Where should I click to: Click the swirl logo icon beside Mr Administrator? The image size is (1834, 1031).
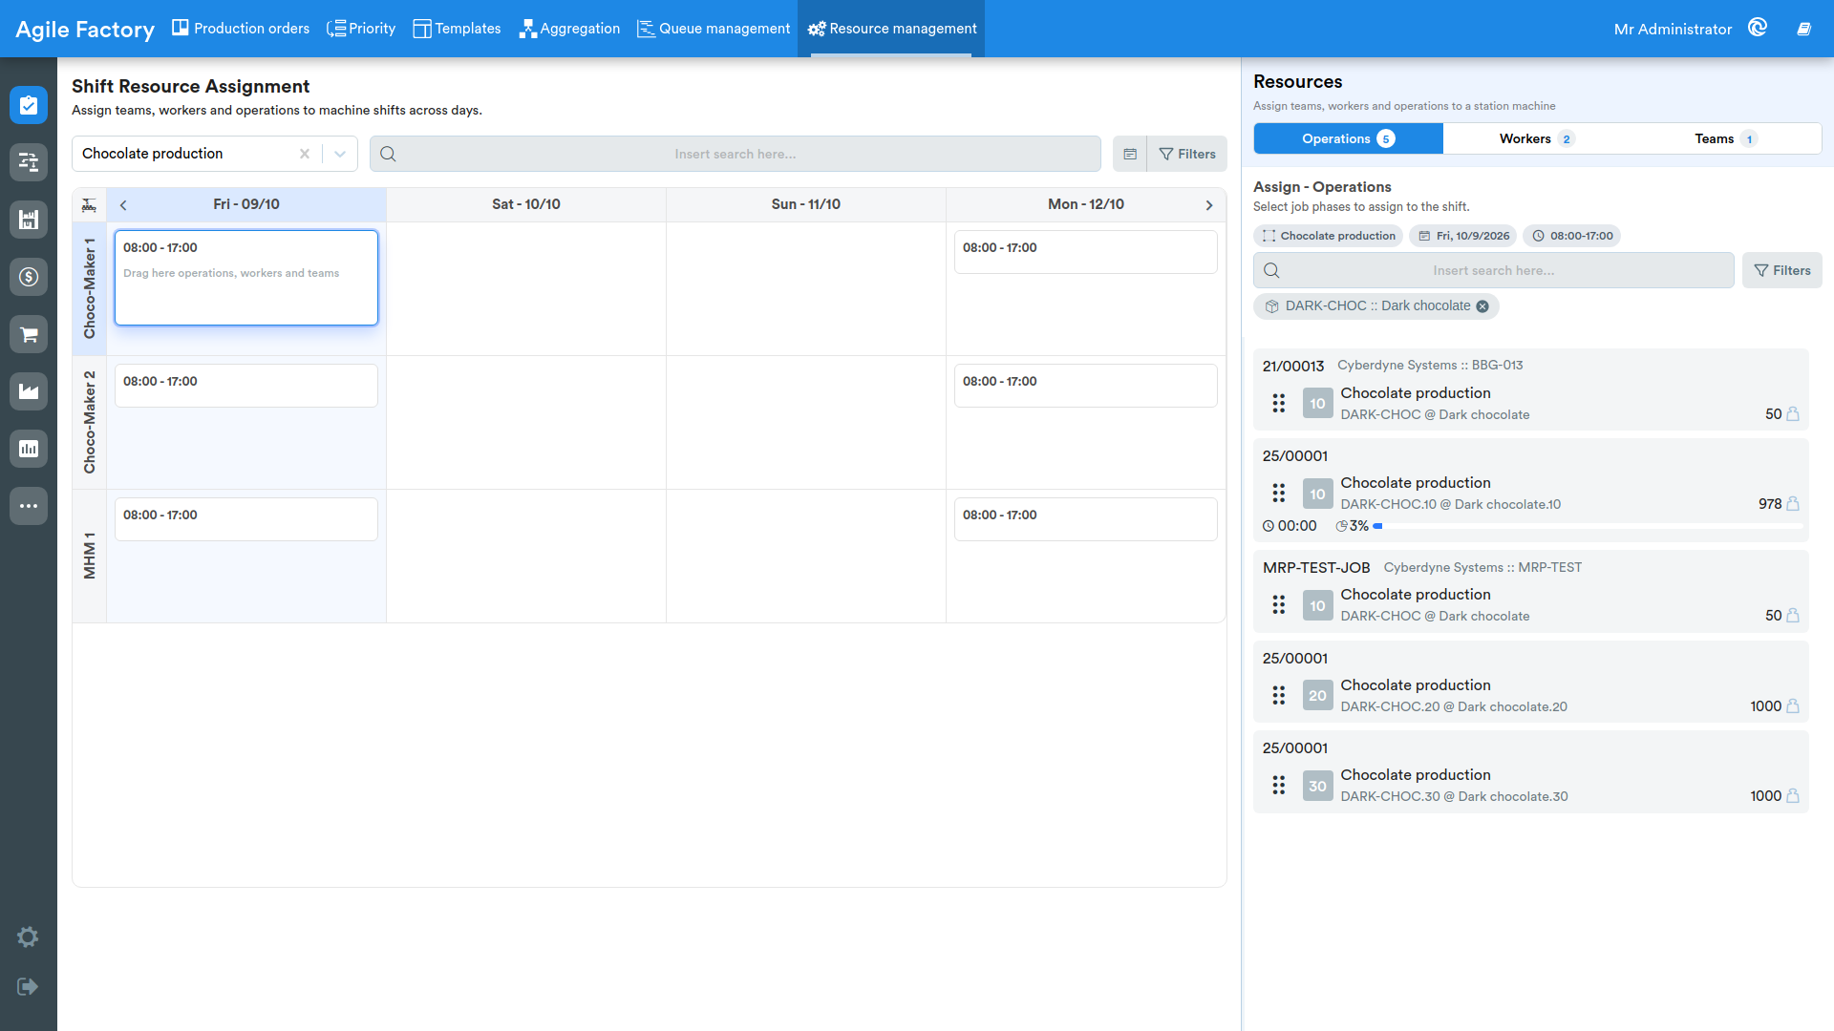(1758, 28)
